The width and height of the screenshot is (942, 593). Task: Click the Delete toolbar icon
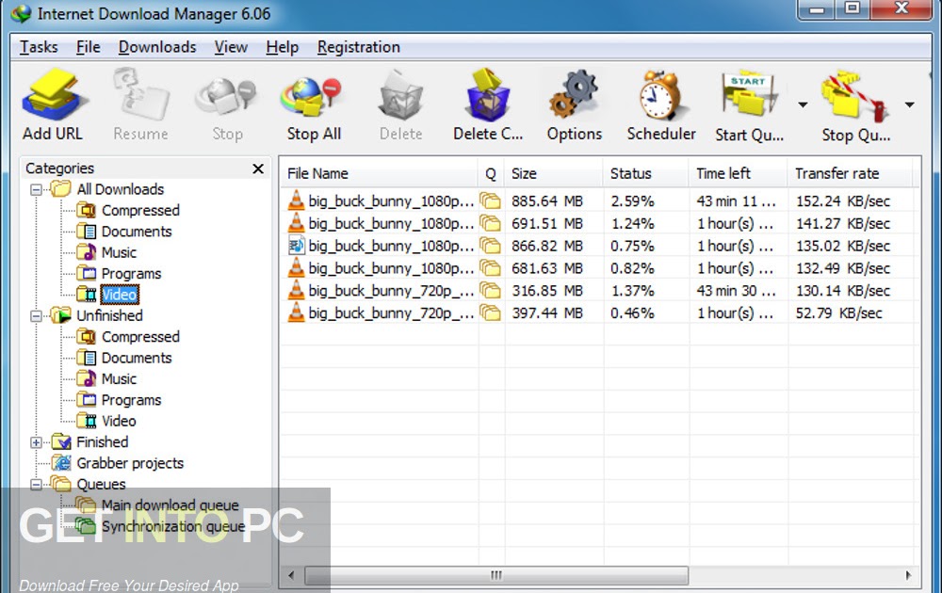pyautogui.click(x=400, y=95)
